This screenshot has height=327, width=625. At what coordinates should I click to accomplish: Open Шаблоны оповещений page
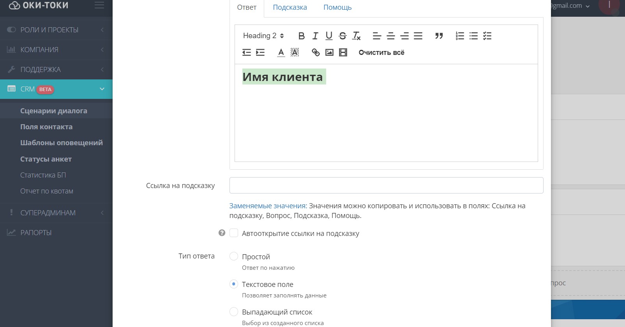pyautogui.click(x=62, y=143)
